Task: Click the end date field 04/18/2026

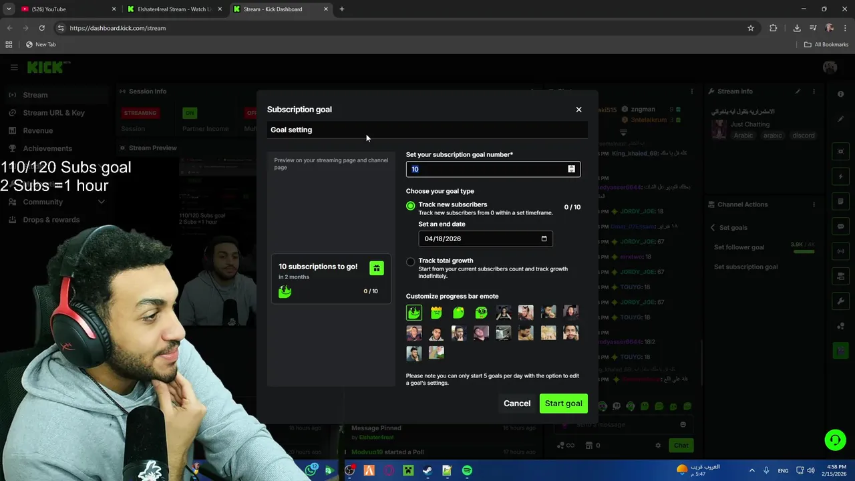Action: point(485,238)
